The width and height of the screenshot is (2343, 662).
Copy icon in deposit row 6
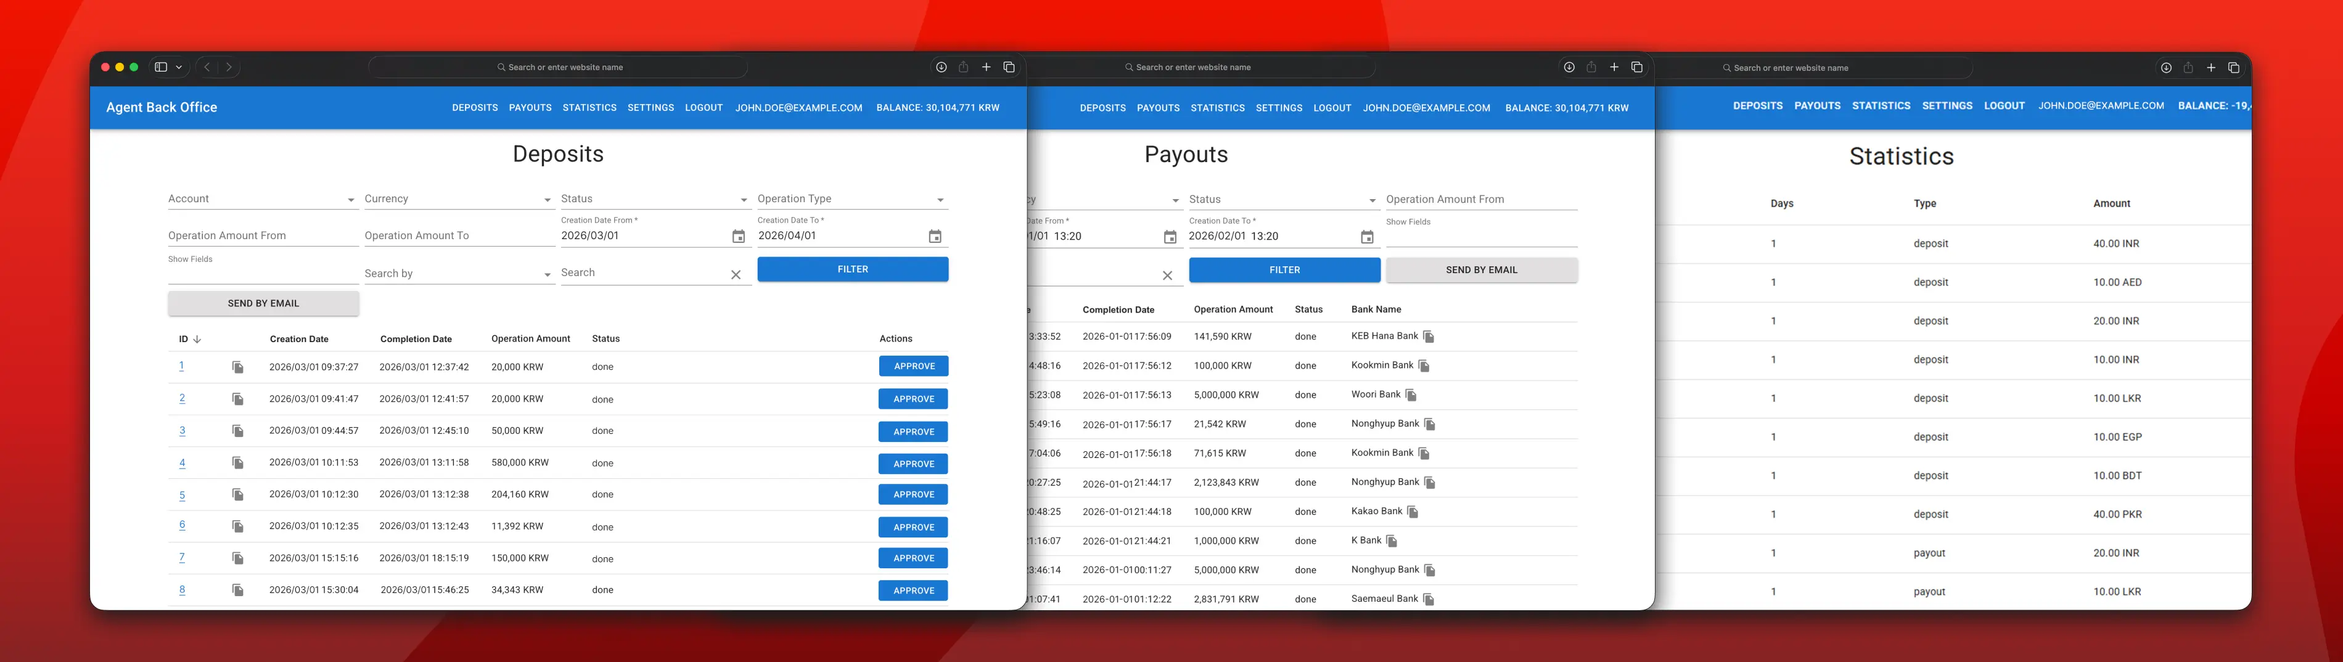(x=237, y=526)
